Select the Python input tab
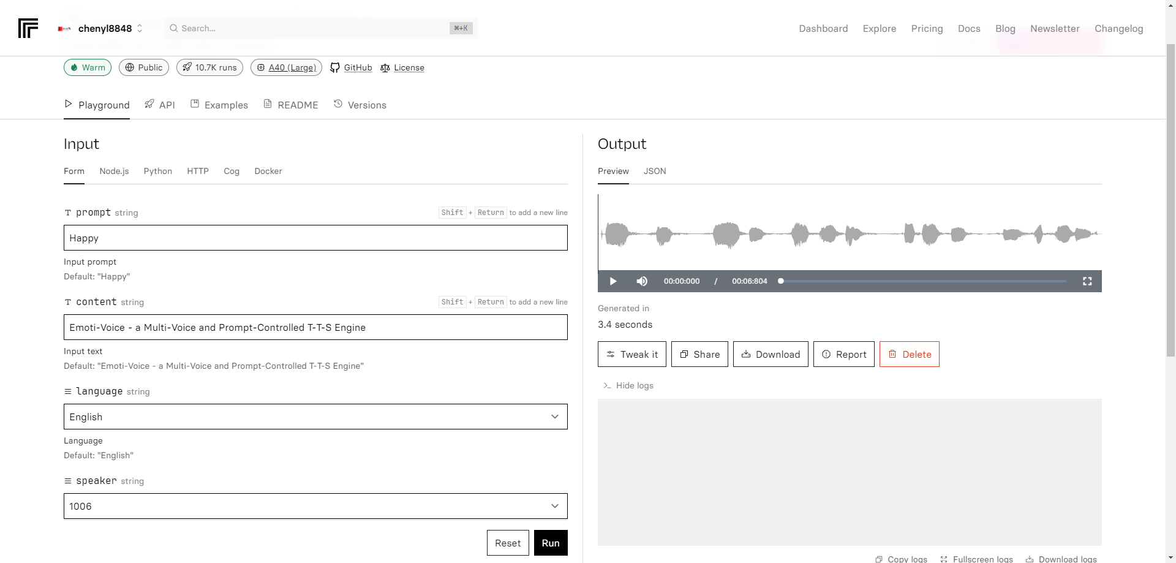 [x=157, y=171]
